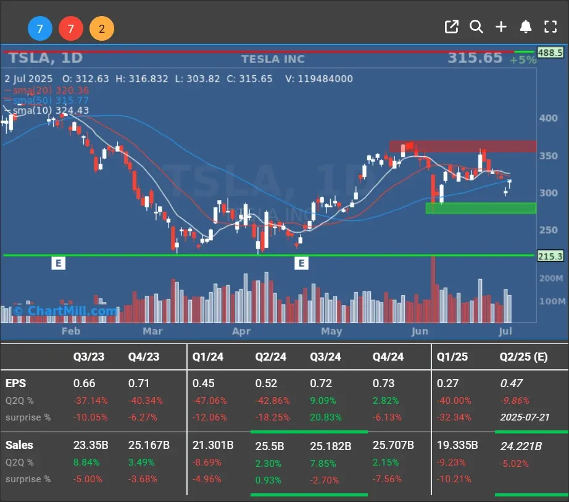This screenshot has height=502, width=569.
Task: Click the Sales row label
Action: (x=19, y=445)
